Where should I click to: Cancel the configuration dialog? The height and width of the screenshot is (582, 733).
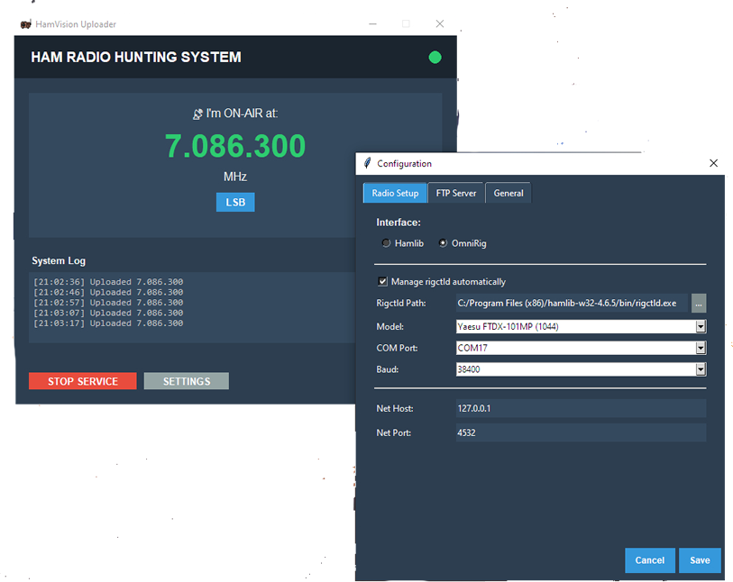point(649,560)
